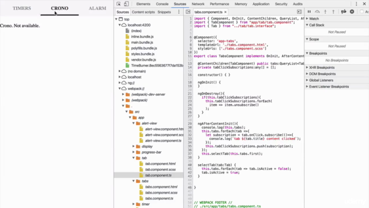Image resolution: width=369 pixels, height=208 pixels.
Task: Click the TIMERS tab in the app
Action: pyautogui.click(x=22, y=8)
